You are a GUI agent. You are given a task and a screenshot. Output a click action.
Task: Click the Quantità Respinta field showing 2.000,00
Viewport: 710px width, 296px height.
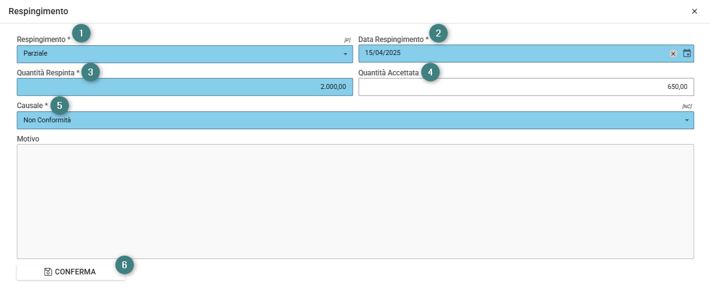(185, 87)
